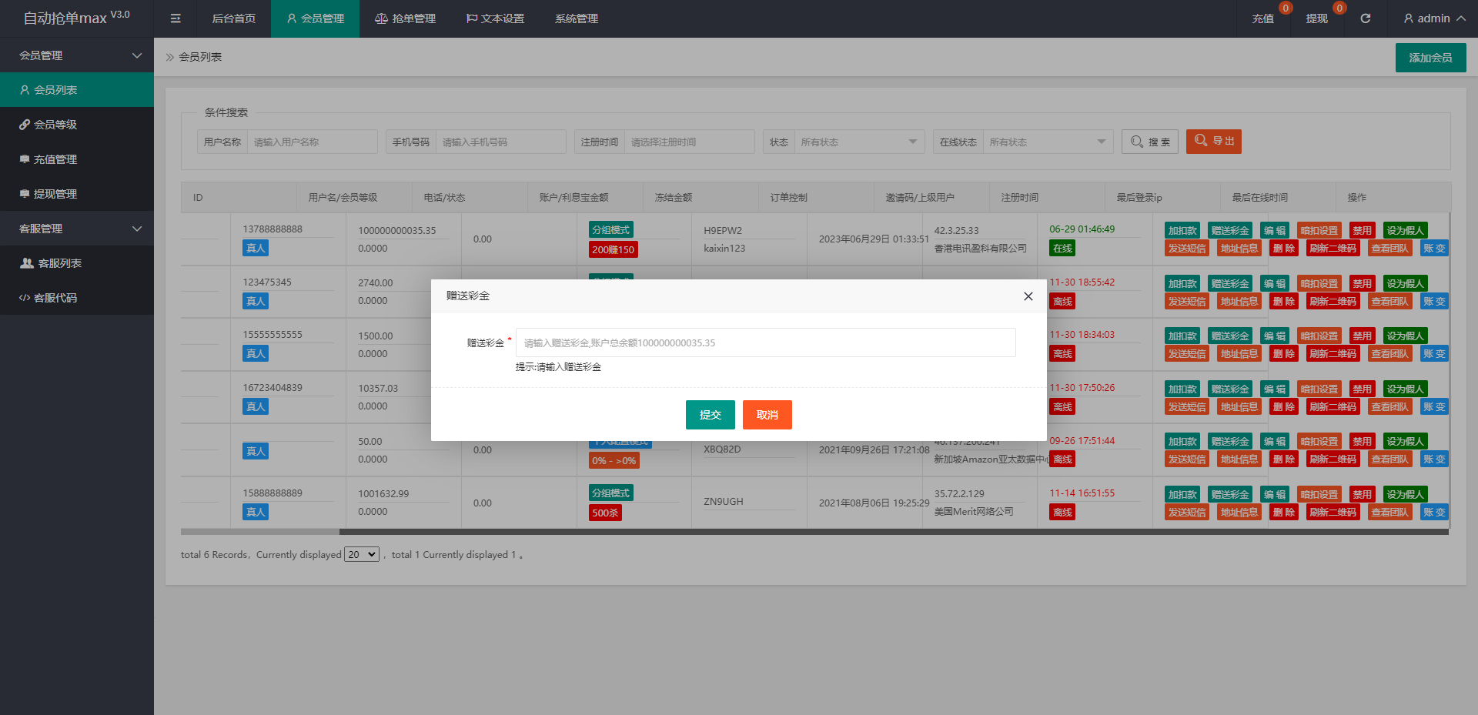Expand the admin user menu
The image size is (1478, 715).
click(x=1433, y=18)
